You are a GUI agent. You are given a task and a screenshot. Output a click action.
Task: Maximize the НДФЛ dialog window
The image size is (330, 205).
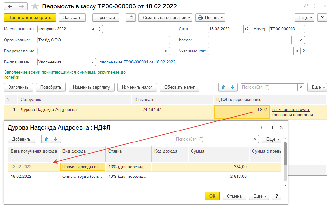point(271,128)
